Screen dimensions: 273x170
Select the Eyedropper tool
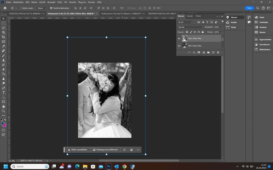pos(3,46)
